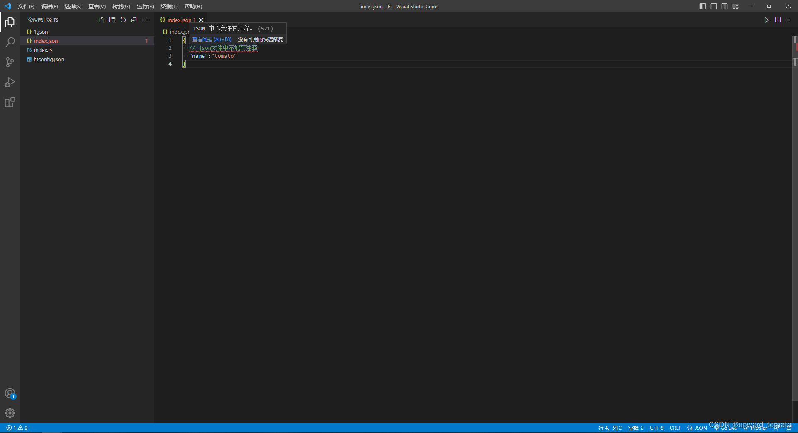The image size is (798, 433).
Task: Select the index.json editor tab
Action: 181,20
